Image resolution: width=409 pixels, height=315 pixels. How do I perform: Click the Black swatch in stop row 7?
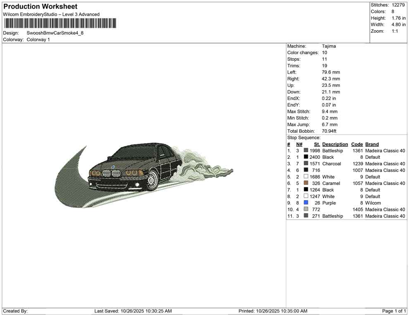click(x=306, y=189)
